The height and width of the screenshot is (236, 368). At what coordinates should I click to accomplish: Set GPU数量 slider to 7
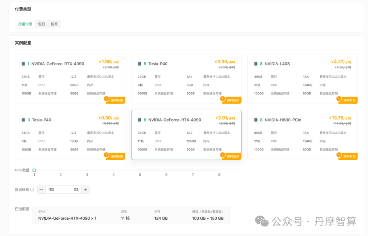click(193, 170)
